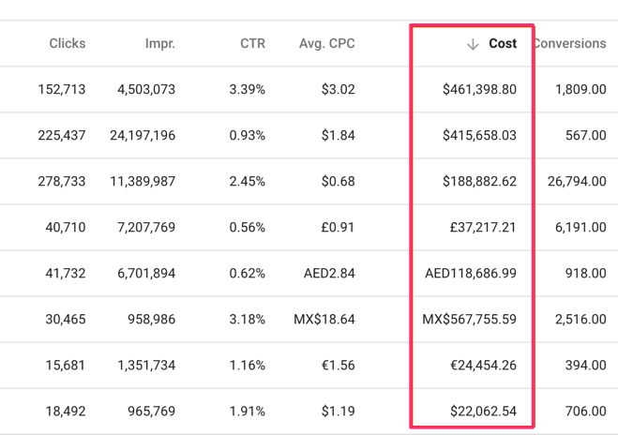Screen dimensions: 618x435
Task: Click the 3.39% CTR value
Action: point(248,90)
